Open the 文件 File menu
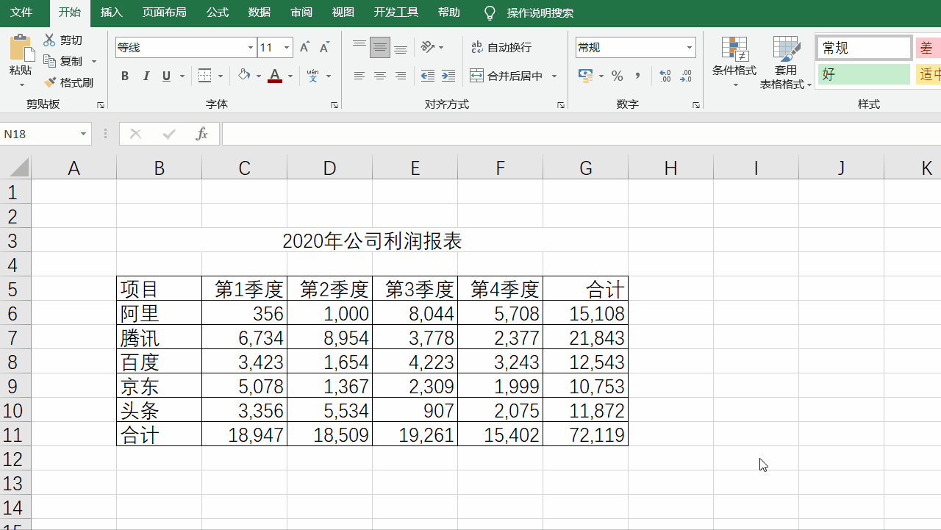941x530 pixels. click(x=21, y=12)
